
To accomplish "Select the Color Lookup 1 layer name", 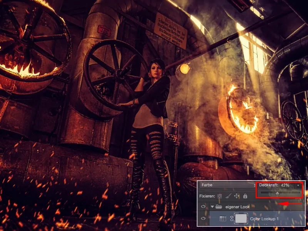I will [264, 218].
